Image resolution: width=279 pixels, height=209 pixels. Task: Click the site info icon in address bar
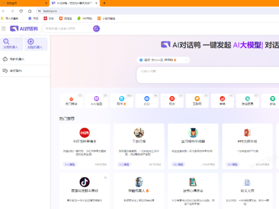39,11
